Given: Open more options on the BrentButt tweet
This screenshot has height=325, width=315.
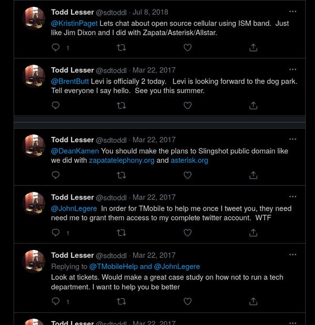Looking at the screenshot, I should tap(293, 69).
